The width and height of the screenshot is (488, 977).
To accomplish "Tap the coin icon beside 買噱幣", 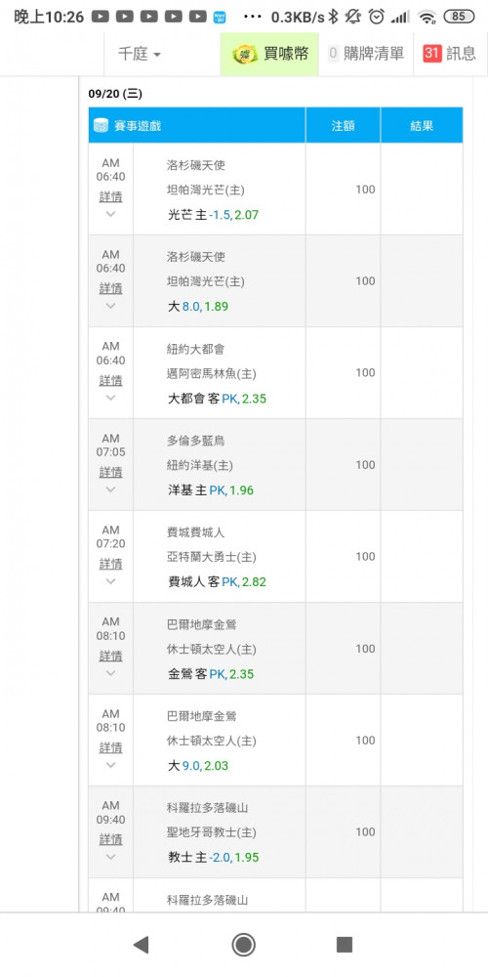I will pyautogui.click(x=245, y=54).
